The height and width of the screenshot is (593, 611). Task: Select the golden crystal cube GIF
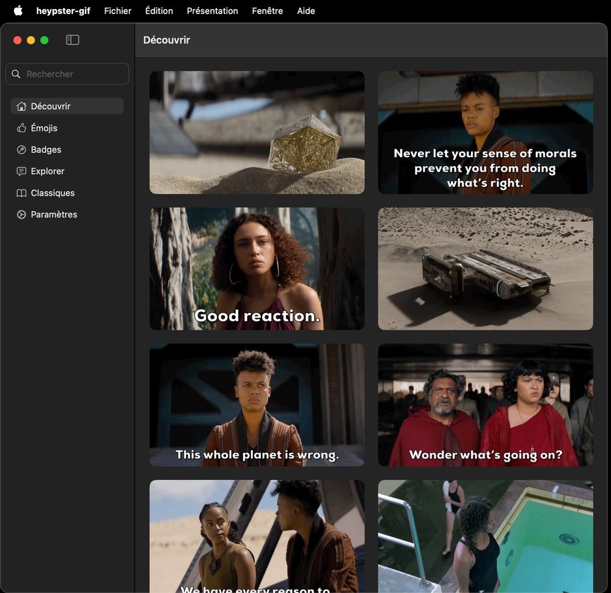point(257,133)
